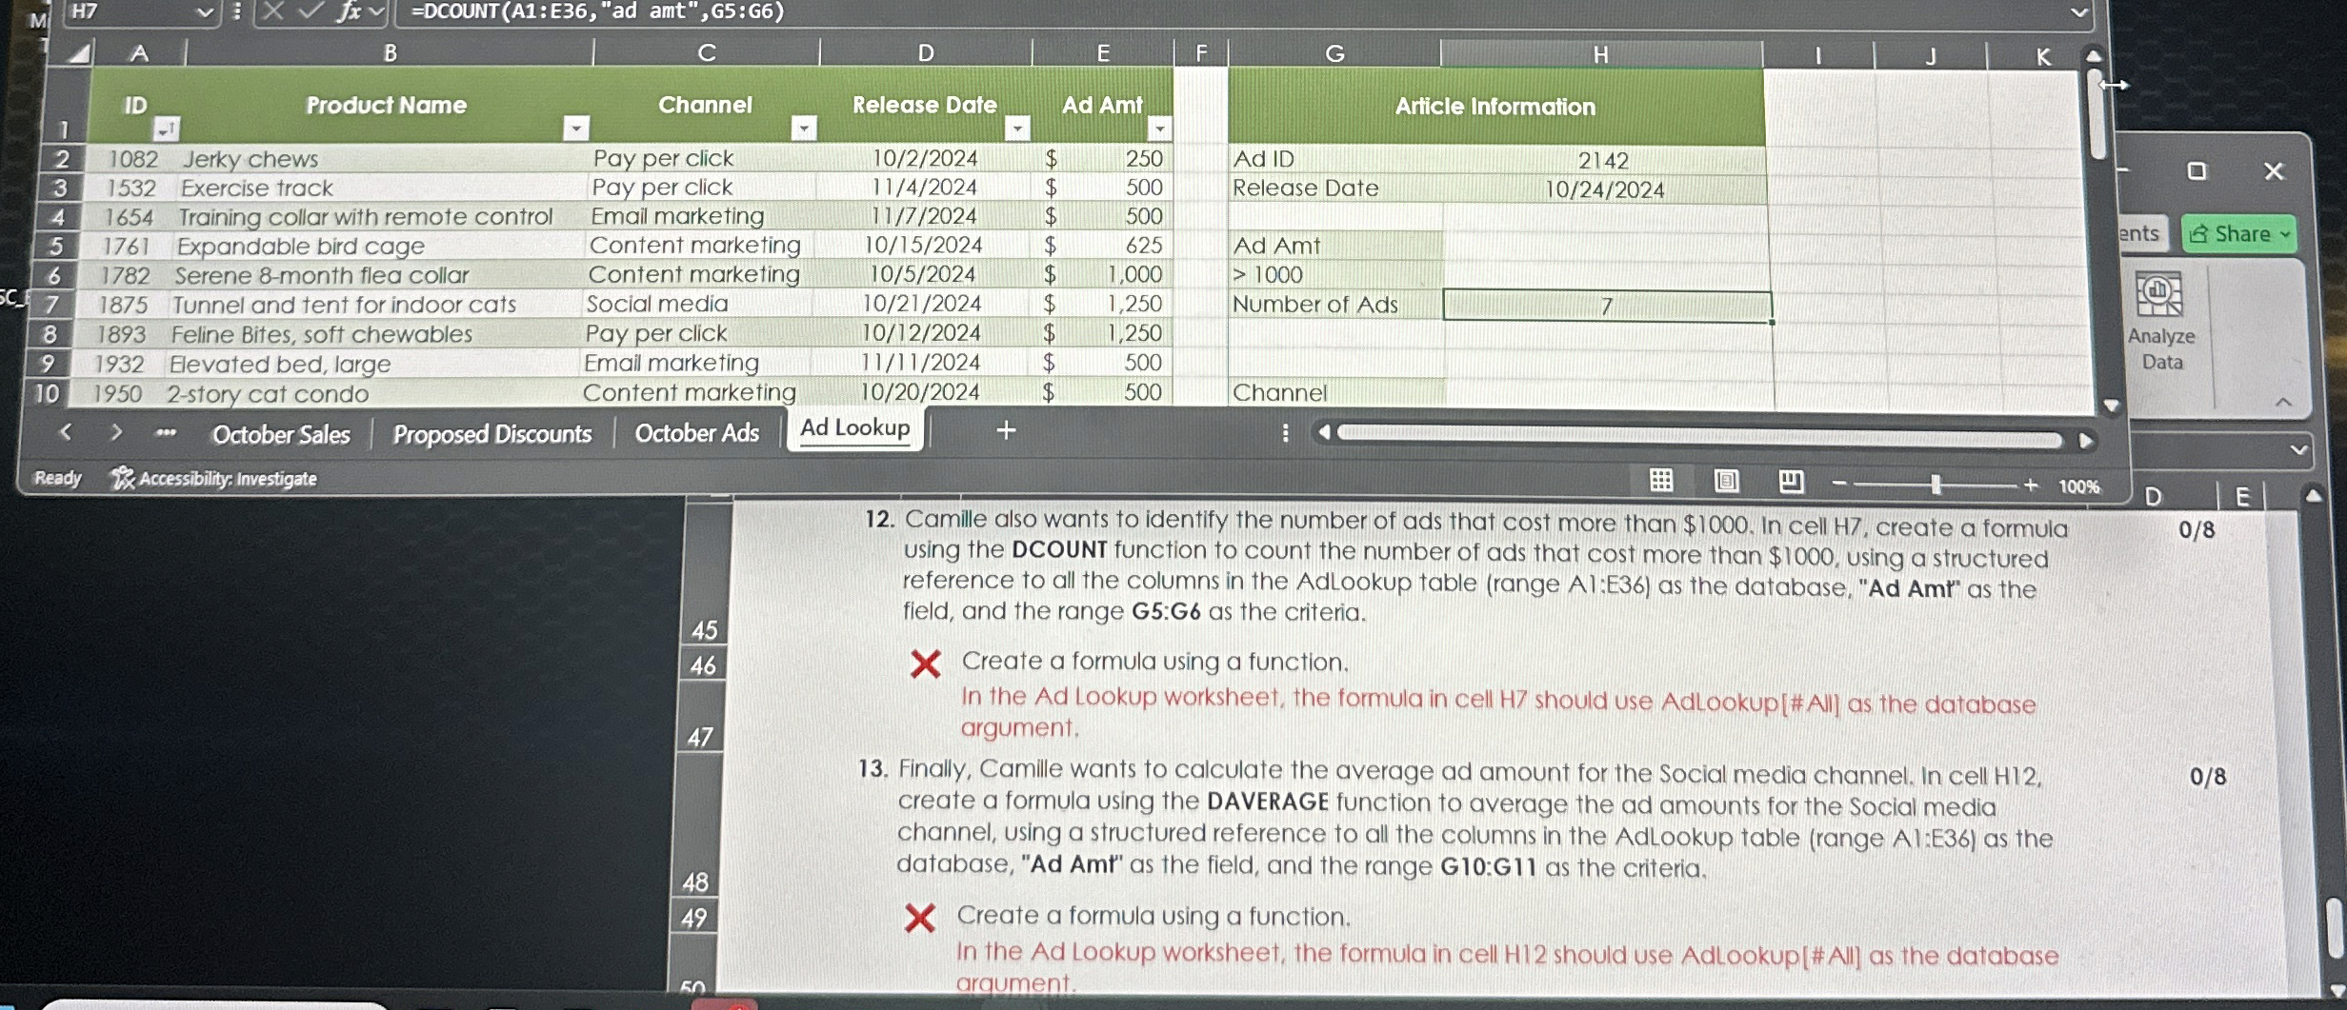This screenshot has width=2347, height=1010.
Task: Switch to the October Ads sheet tab
Action: click(696, 433)
